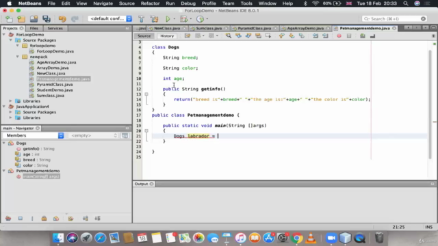Open the PyramidClass.java editor tab
The height and width of the screenshot is (246, 438).
pyautogui.click(x=254, y=28)
